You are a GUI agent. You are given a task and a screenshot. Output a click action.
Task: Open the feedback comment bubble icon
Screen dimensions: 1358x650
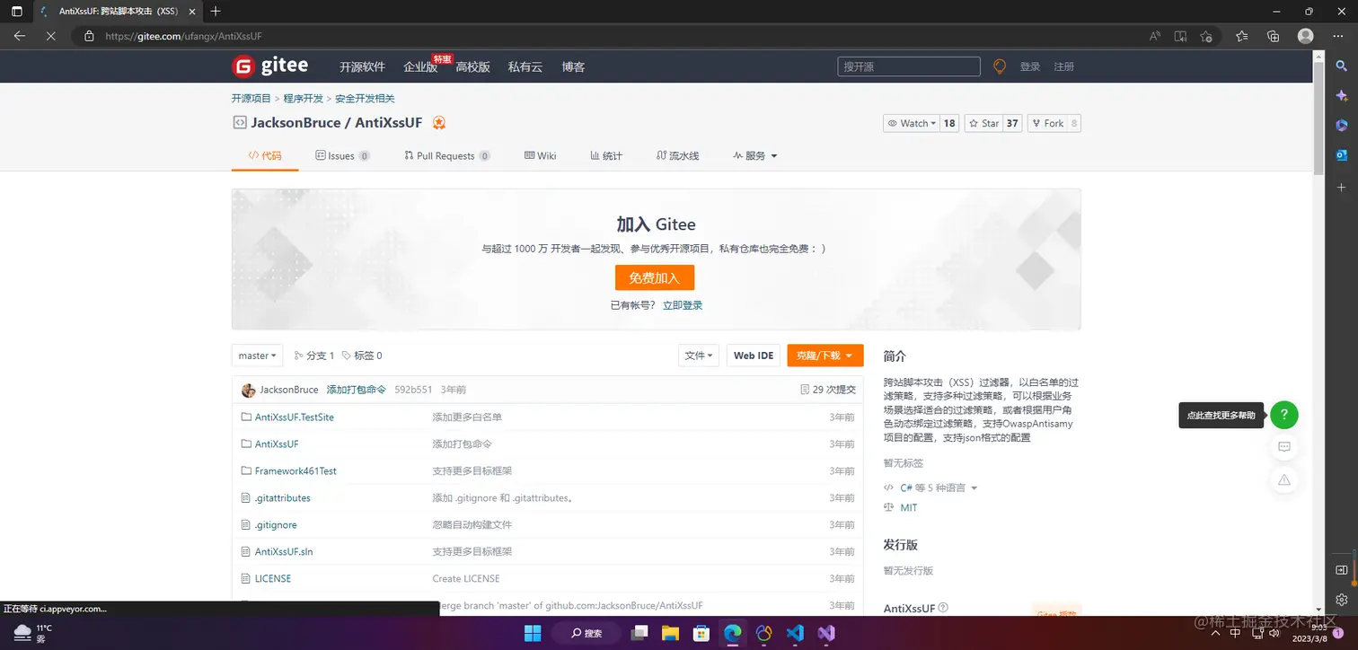pos(1284,446)
